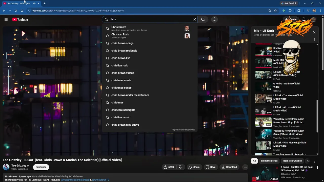Go to YouTube home via logo

point(20,19)
